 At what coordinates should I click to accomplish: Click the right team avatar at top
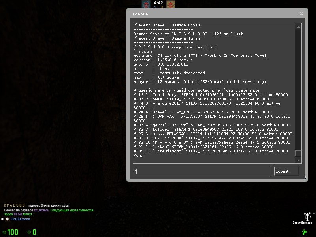tap(170, 4)
